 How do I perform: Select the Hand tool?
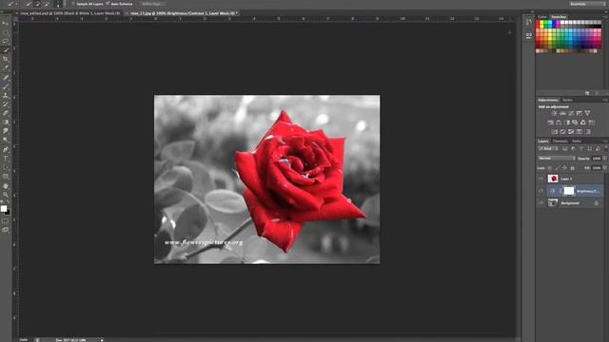pyautogui.click(x=6, y=186)
